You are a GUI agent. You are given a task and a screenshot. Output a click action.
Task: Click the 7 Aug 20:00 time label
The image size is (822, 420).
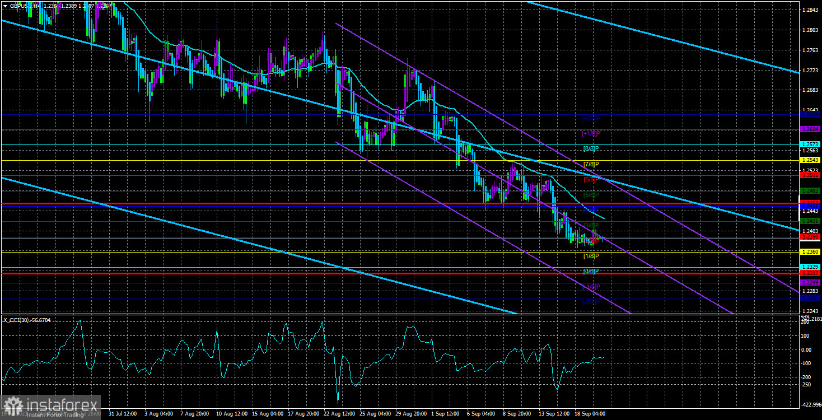tap(194, 414)
